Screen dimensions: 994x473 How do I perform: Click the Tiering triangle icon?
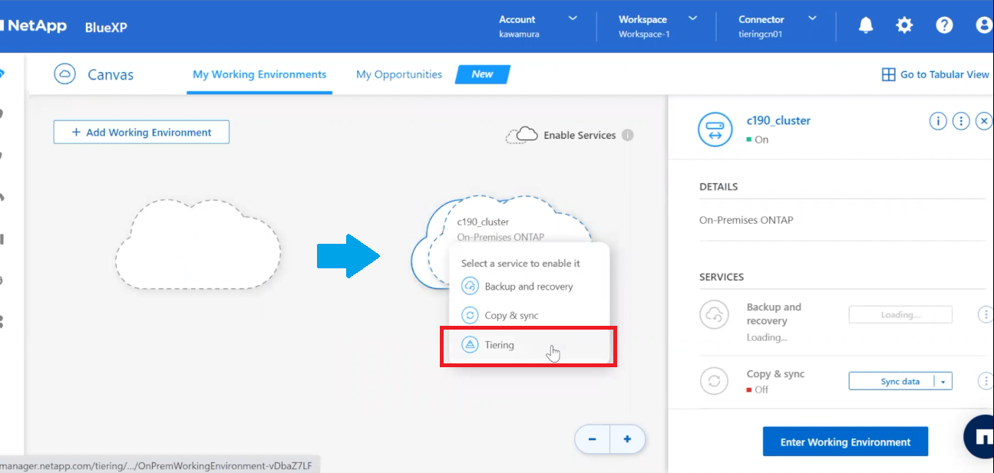[x=470, y=345]
